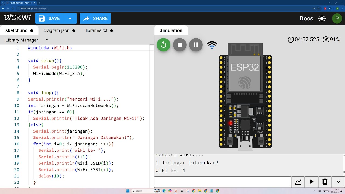Open the serial plotter chart view
Screen dimensions: 345x194
(x=298, y=182)
